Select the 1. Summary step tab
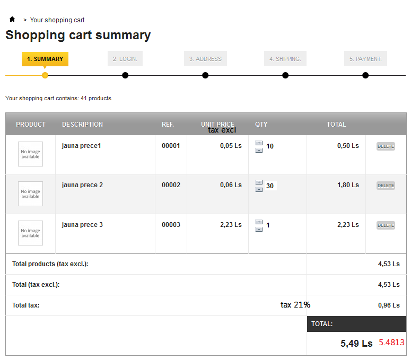This screenshot has width=411, height=360. [x=45, y=59]
